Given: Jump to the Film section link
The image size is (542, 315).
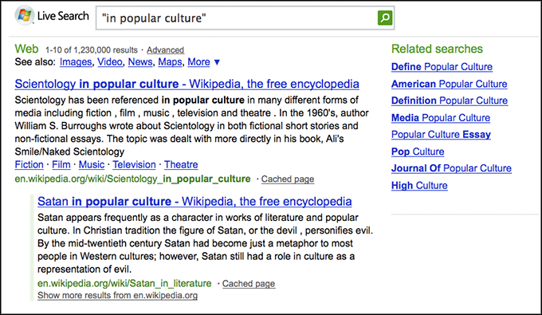Looking at the screenshot, I should pos(61,164).
